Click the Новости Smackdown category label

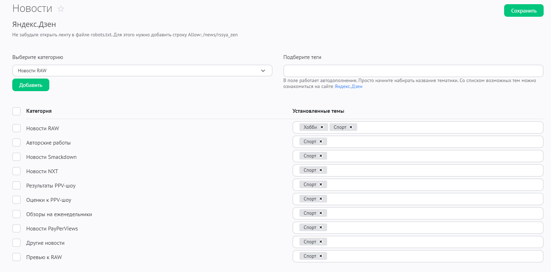[x=51, y=157]
